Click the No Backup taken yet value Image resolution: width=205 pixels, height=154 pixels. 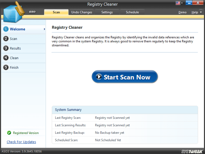[109, 133]
